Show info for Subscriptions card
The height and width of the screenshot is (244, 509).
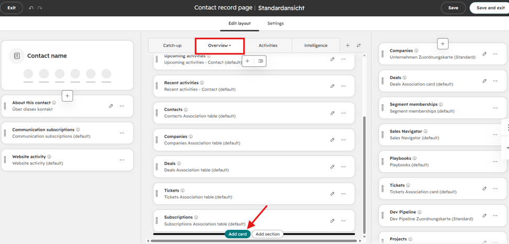click(197, 217)
